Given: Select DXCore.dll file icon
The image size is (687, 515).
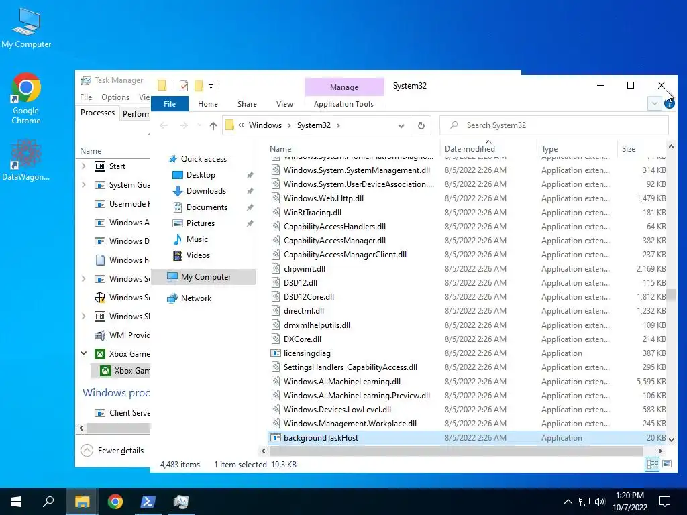Looking at the screenshot, I should point(275,339).
